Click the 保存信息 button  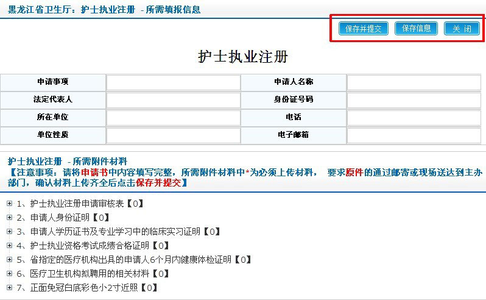click(x=416, y=29)
